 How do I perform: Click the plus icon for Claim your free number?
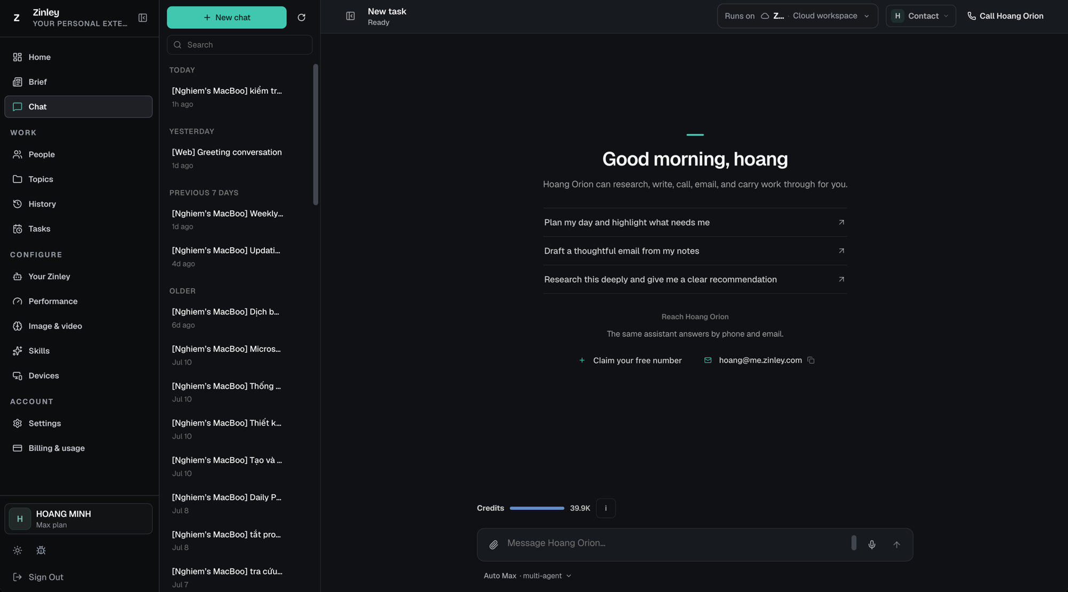(x=582, y=360)
